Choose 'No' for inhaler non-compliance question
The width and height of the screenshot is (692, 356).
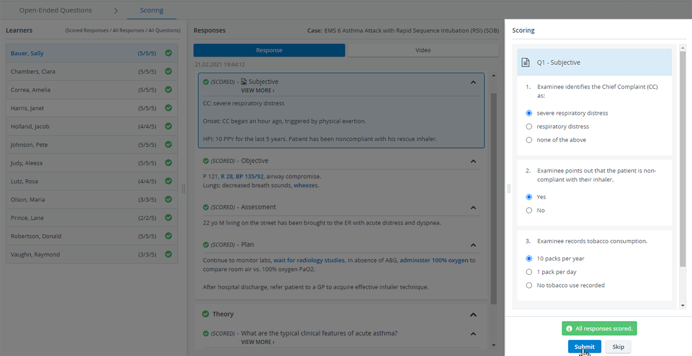(x=529, y=210)
